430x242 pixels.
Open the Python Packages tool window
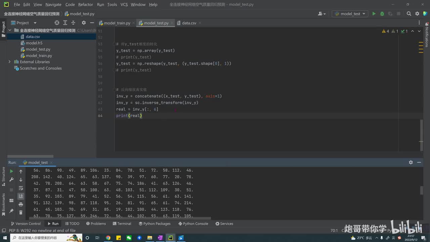tap(155, 224)
